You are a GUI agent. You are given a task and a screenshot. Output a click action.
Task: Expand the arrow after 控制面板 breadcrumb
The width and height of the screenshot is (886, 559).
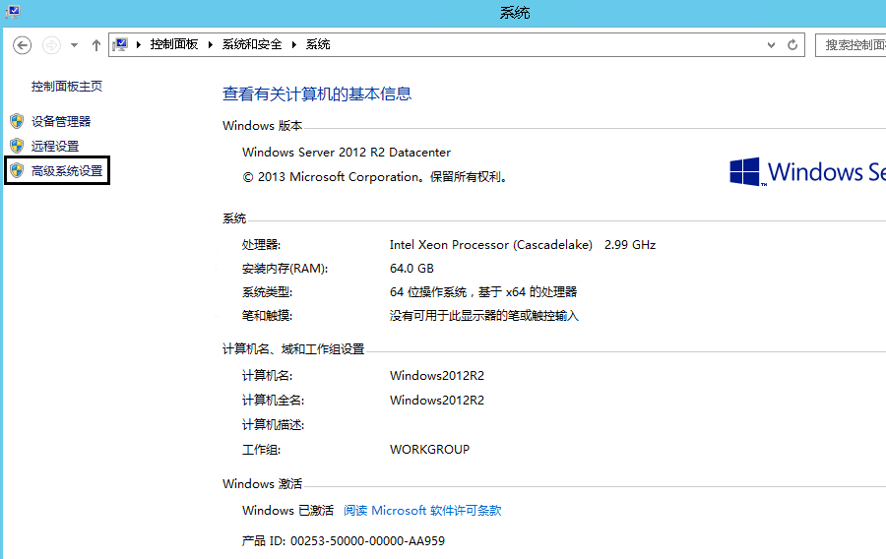[x=211, y=44]
